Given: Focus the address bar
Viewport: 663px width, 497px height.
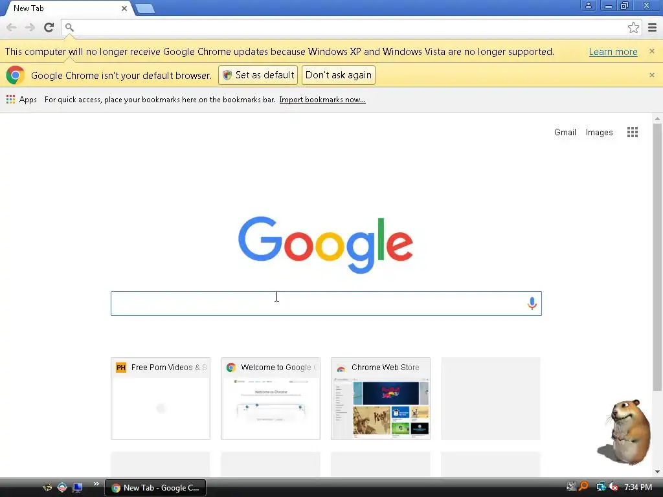Looking at the screenshot, I should [x=351, y=27].
